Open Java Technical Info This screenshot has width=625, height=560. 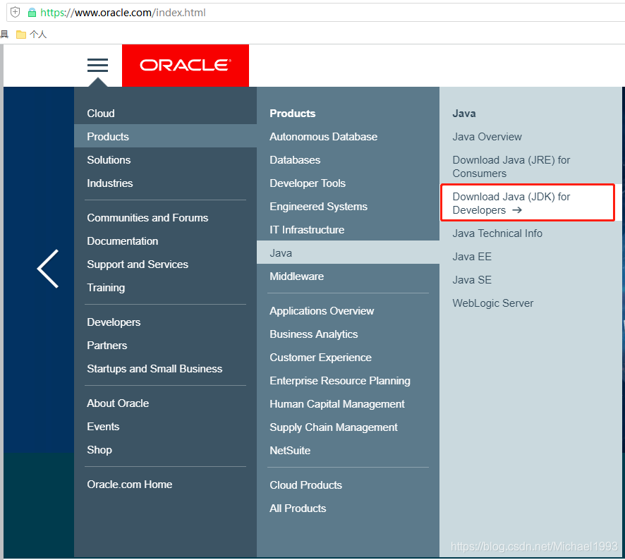[x=497, y=233]
